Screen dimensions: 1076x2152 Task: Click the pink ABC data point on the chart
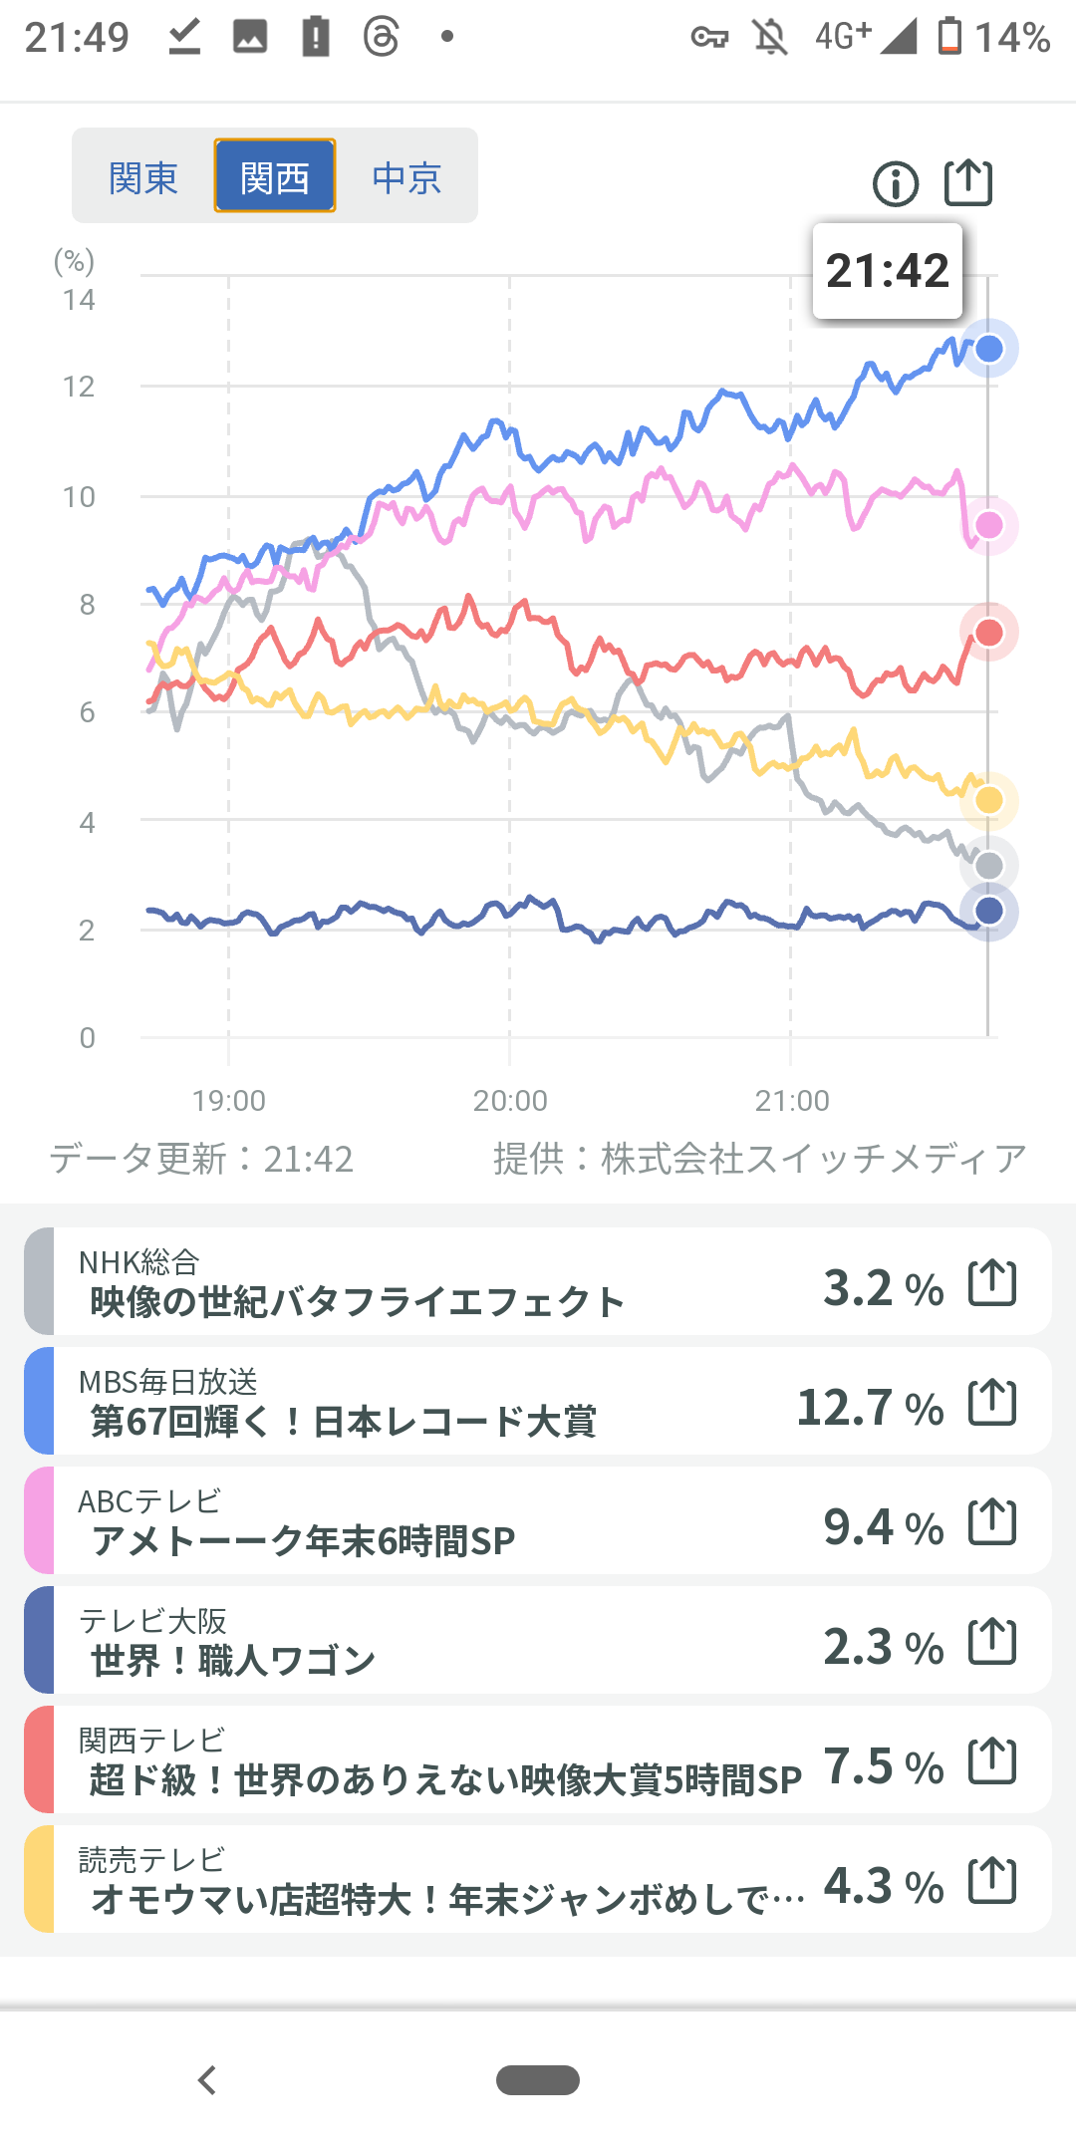click(988, 525)
